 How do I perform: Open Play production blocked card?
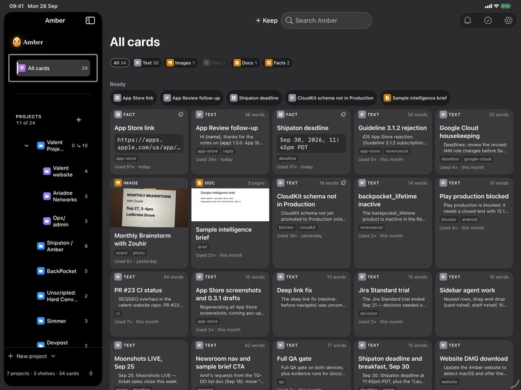coord(474,223)
